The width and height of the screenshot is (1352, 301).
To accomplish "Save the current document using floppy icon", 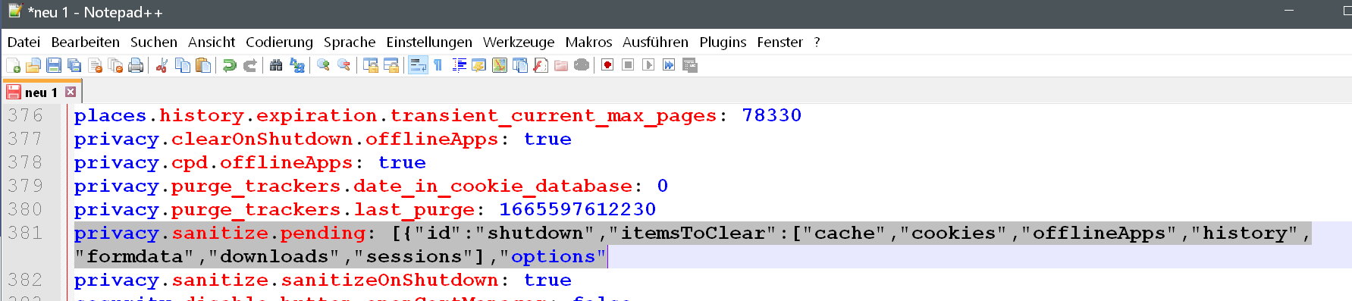I will pyautogui.click(x=54, y=65).
